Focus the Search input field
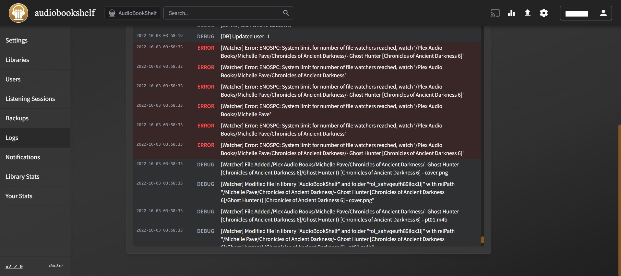 (228, 13)
